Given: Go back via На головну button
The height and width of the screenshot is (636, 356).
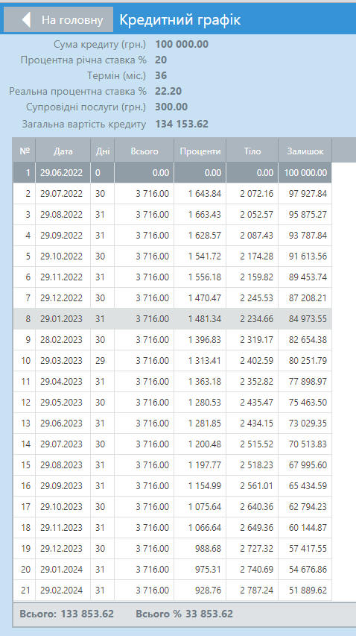Looking at the screenshot, I should pyautogui.click(x=59, y=19).
